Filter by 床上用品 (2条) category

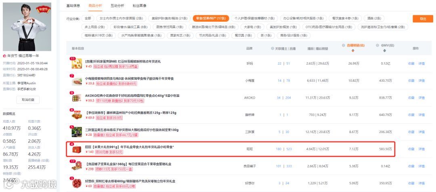(94, 27)
